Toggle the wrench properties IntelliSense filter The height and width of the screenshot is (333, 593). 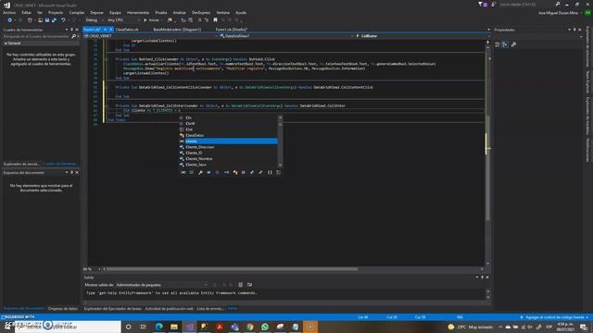[x=200, y=173]
